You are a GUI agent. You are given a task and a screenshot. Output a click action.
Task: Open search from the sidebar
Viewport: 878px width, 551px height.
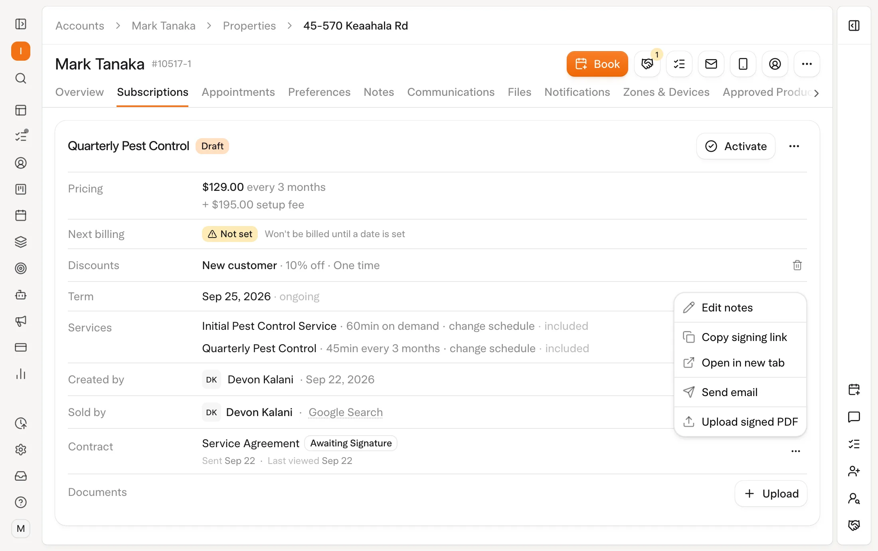pos(21,78)
